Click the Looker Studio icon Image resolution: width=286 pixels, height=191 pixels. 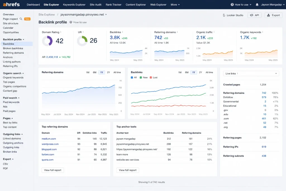pos(224,15)
